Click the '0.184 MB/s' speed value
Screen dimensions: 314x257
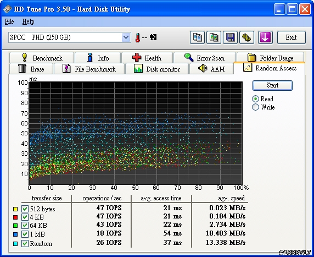point(227,216)
